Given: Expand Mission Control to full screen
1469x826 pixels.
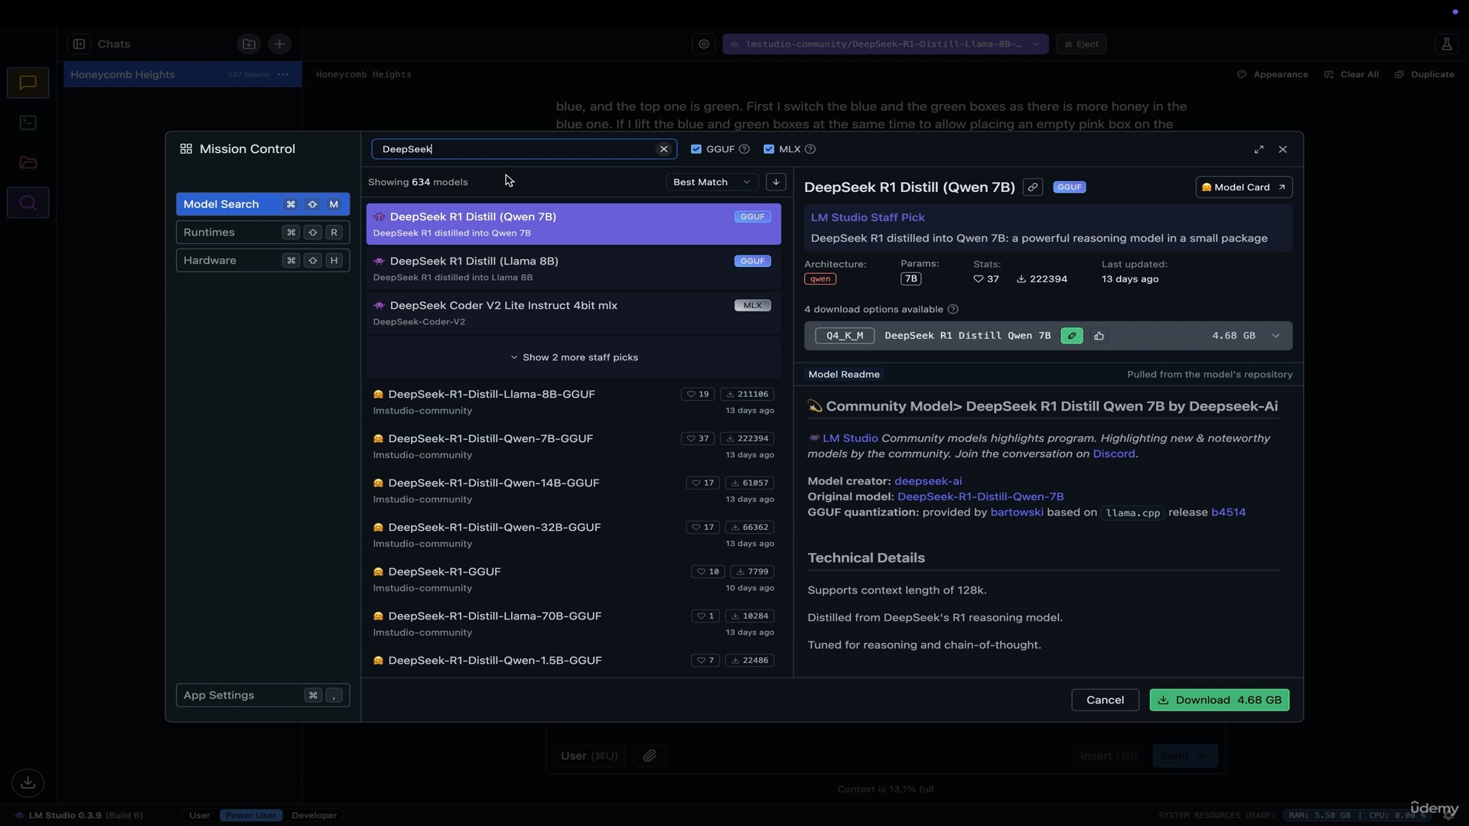Looking at the screenshot, I should (x=1259, y=149).
